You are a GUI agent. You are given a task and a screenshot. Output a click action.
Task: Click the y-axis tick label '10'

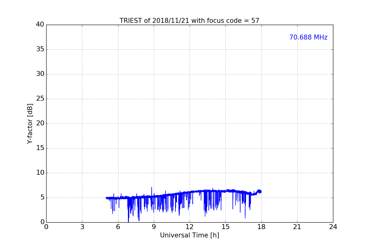point(40,173)
